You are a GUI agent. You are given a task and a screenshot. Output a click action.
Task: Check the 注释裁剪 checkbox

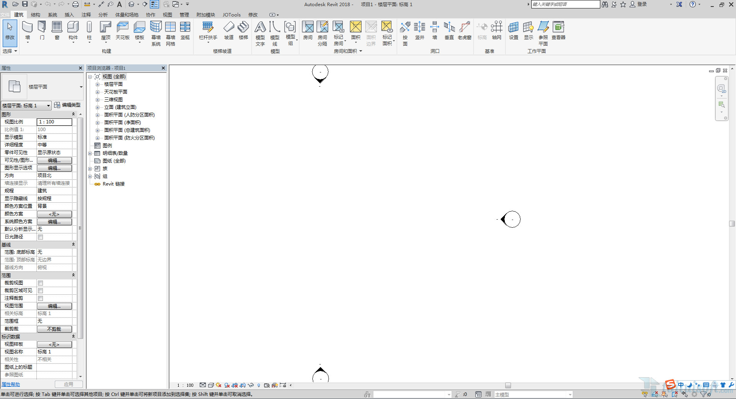40,298
